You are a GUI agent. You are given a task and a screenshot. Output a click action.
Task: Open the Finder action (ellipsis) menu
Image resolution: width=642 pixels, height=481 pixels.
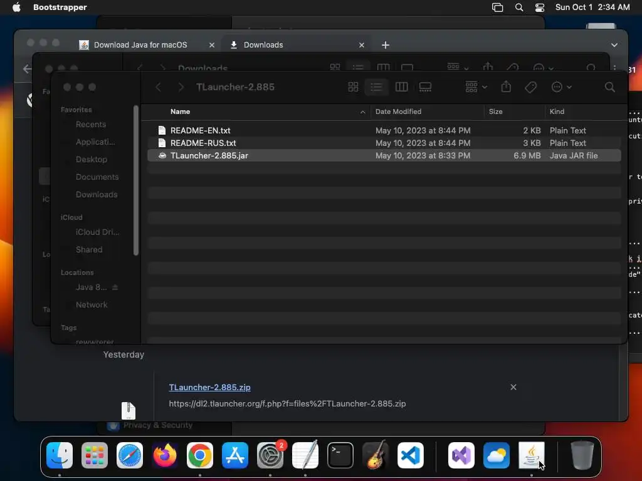(561, 86)
